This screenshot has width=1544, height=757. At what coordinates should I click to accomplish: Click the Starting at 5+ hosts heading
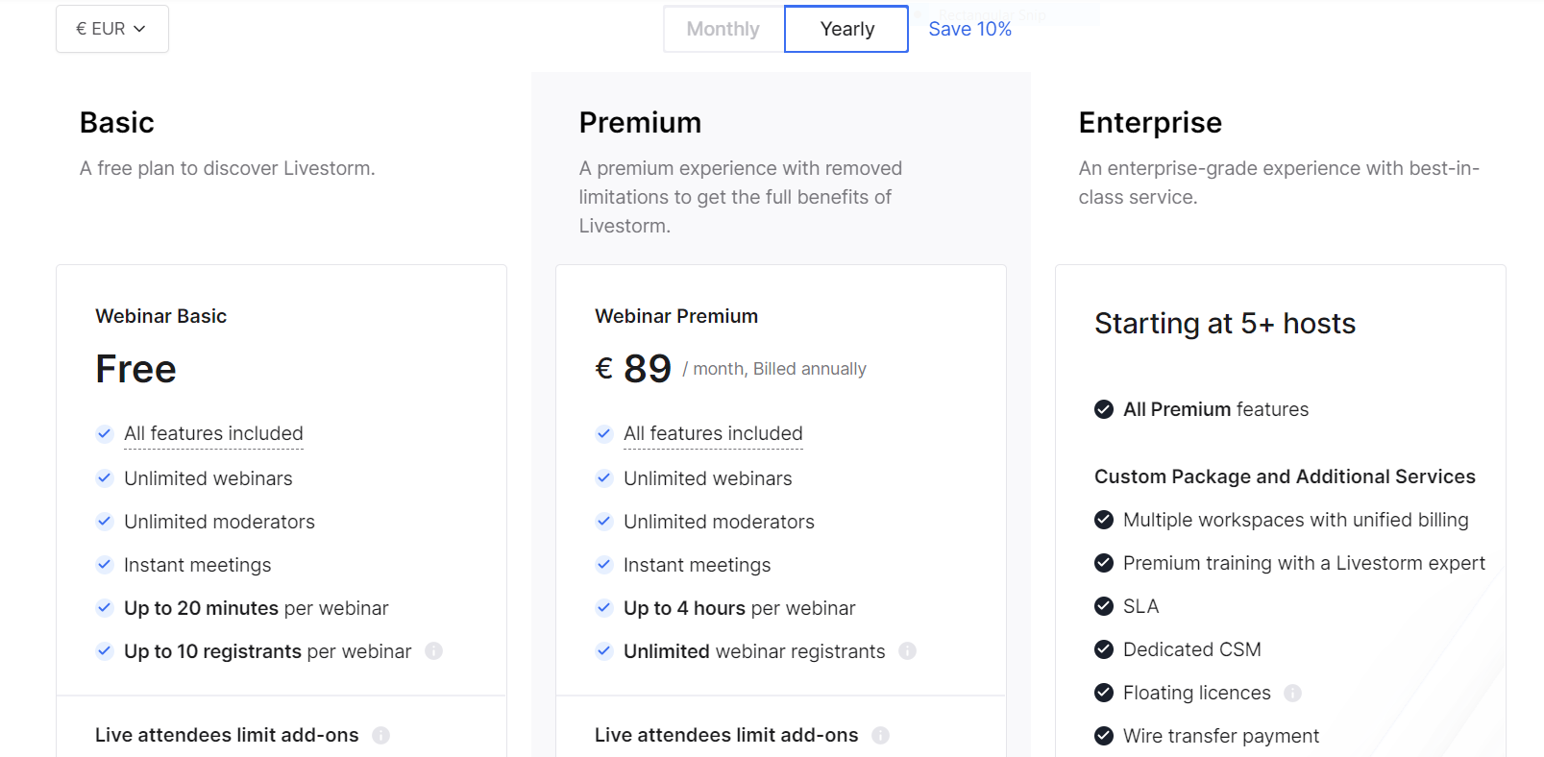pyautogui.click(x=1225, y=324)
